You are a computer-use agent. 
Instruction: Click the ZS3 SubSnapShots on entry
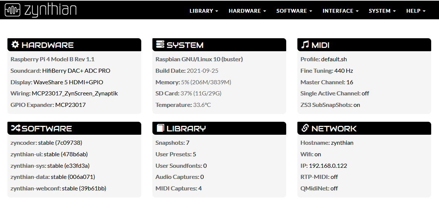[x=330, y=105]
